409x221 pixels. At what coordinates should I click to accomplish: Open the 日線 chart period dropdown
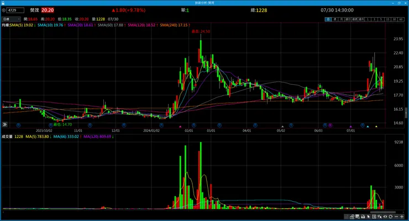click(11, 19)
